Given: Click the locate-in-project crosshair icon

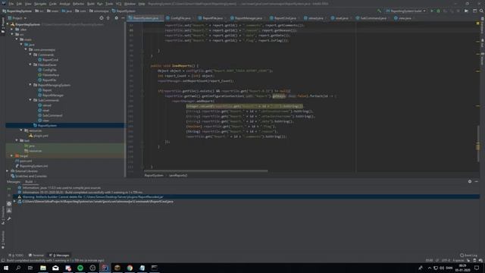Looking at the screenshot, I should [x=102, y=18].
